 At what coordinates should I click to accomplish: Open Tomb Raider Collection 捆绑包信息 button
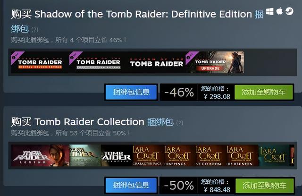[x=131, y=185]
